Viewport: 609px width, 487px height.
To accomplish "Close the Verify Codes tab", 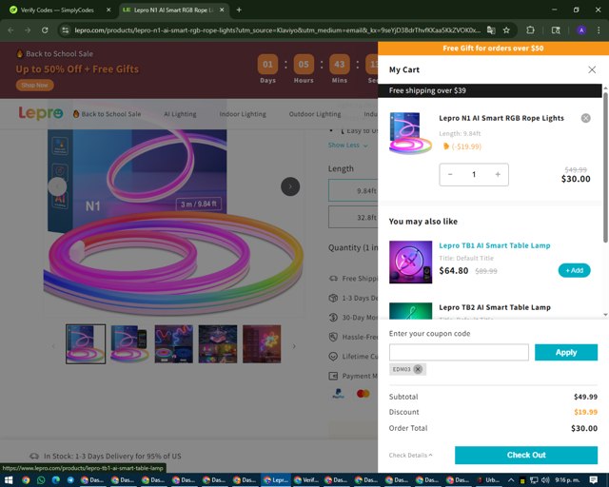I will pos(108,10).
